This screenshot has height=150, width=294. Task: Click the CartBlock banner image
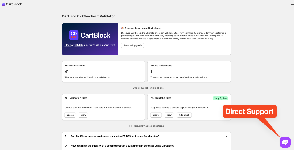[x=90, y=39]
